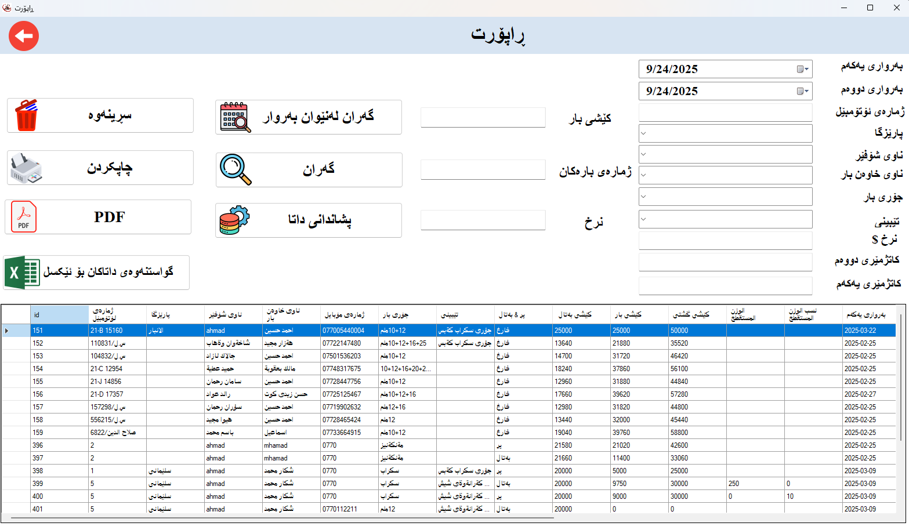Image resolution: width=909 pixels, height=526 pixels.
Task: Click the printer icon
Action: coord(26,168)
